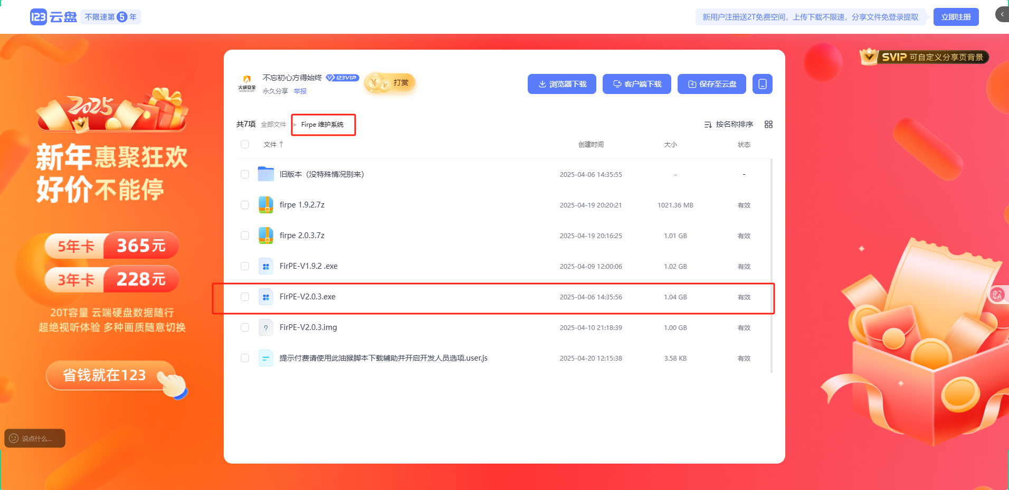This screenshot has width=1009, height=490.
Task: Select 提示付费请使用此油猴脚本 user.js file name
Action: click(x=384, y=358)
